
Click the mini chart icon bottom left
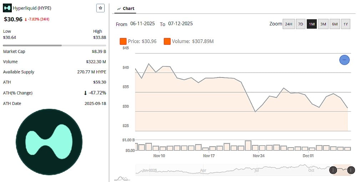(x=122, y=178)
